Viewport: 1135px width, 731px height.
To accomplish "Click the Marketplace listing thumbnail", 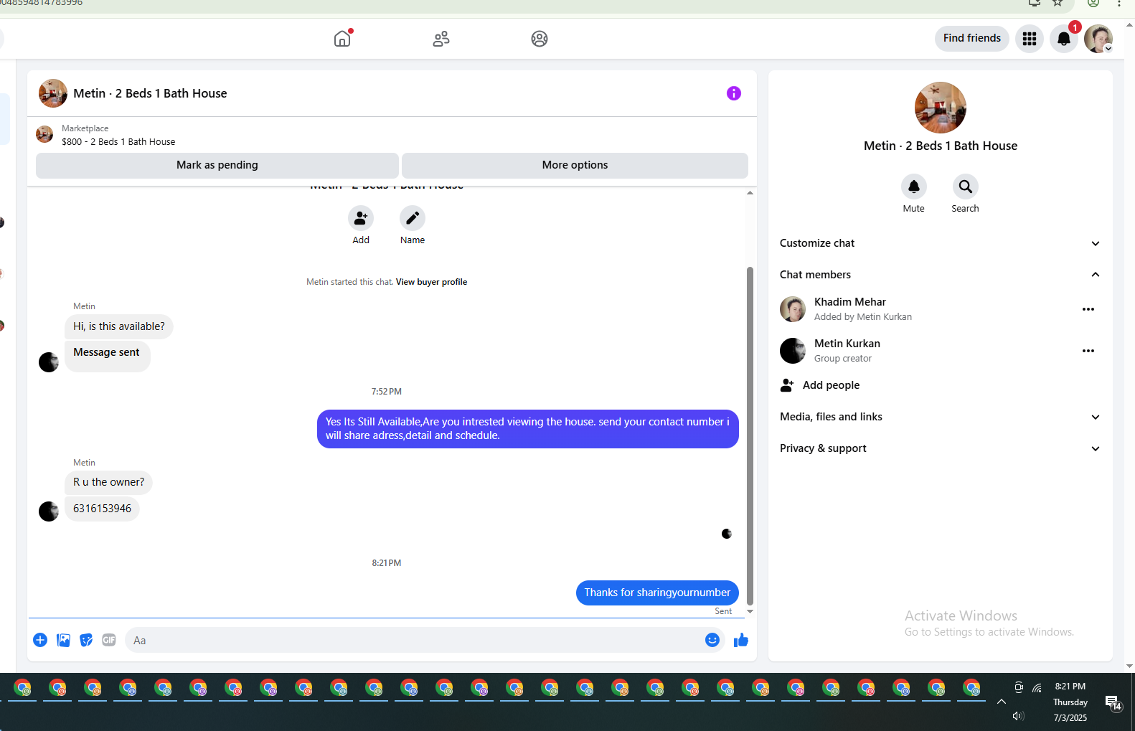I will [44, 134].
